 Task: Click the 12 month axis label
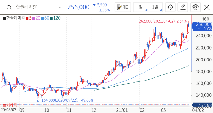[x=94, y=110]
